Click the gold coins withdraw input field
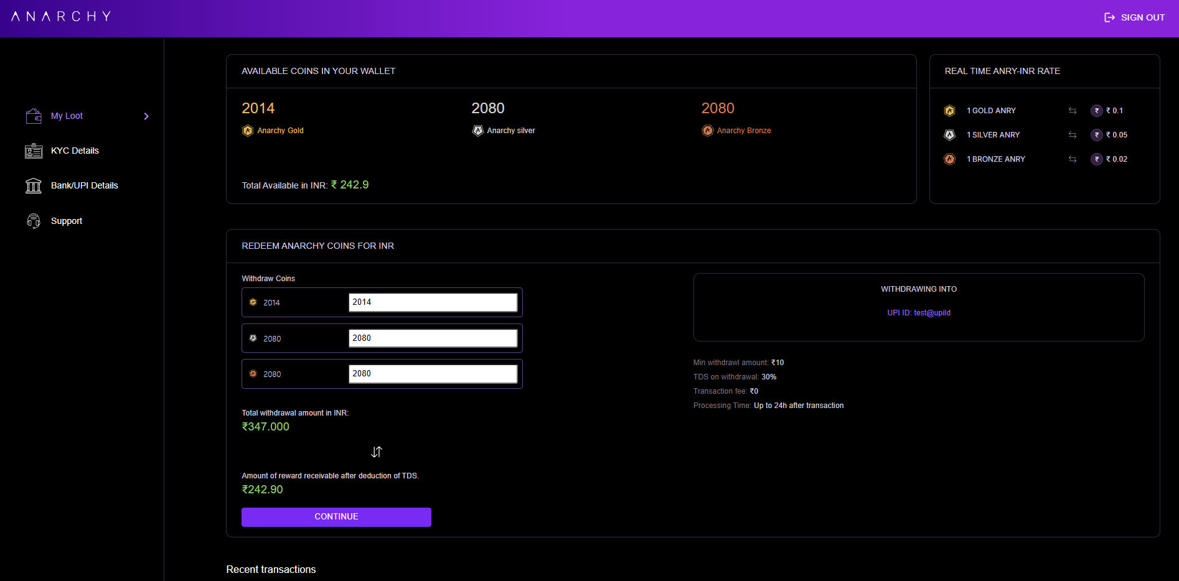The image size is (1179, 581). click(433, 302)
